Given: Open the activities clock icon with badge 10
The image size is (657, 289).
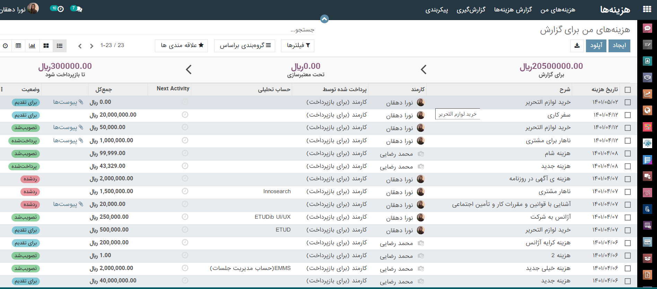Looking at the screenshot, I should [x=58, y=9].
